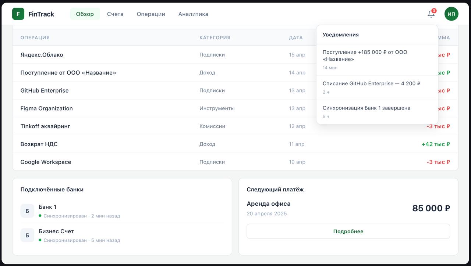Click the Операция column header
Image resolution: width=471 pixels, height=266 pixels.
click(35, 37)
